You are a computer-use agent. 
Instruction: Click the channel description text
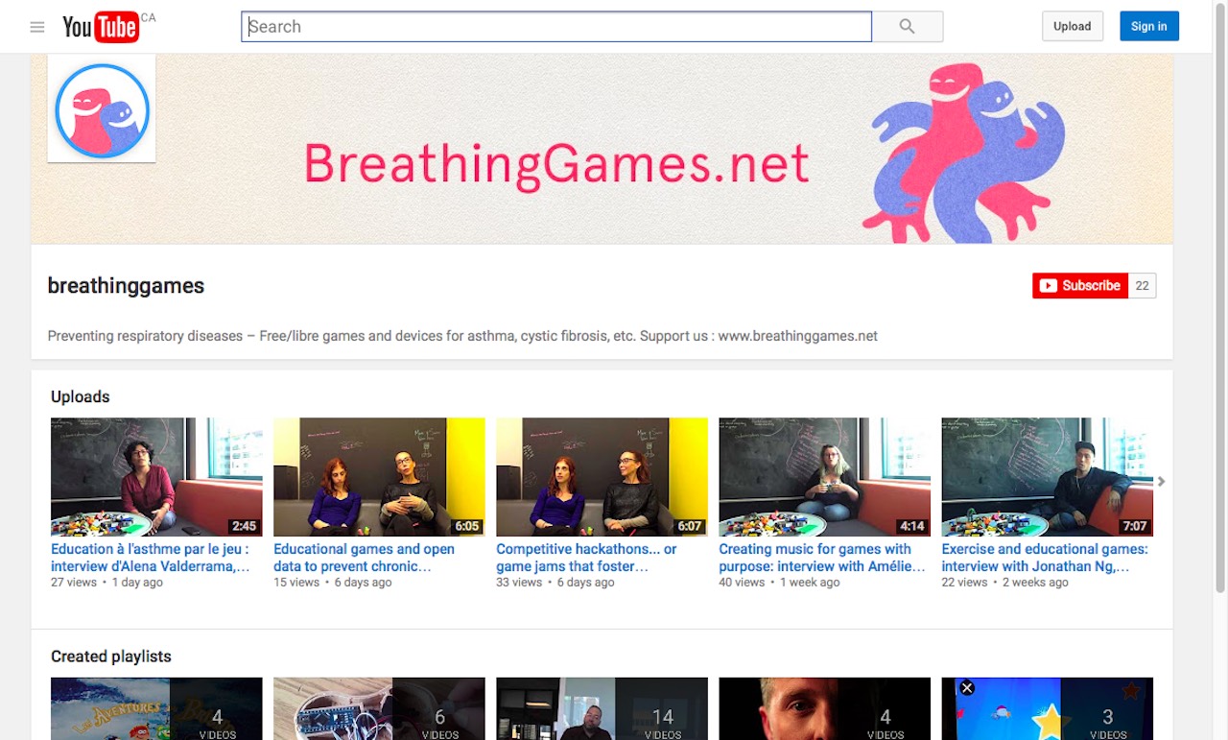(x=462, y=336)
